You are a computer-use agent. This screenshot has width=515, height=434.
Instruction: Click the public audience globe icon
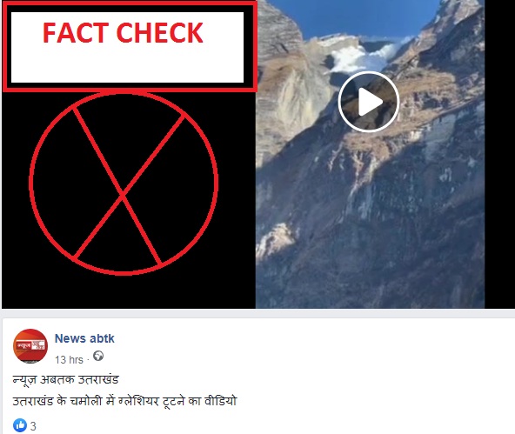[98, 356]
